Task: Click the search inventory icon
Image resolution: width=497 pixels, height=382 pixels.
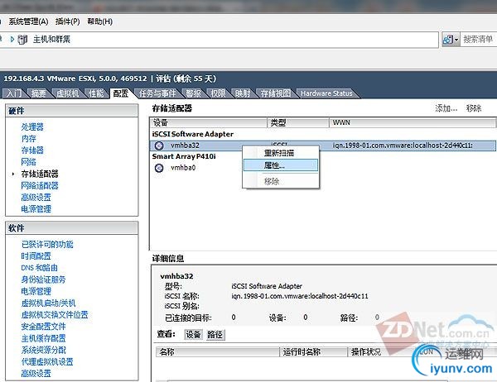Action: click(x=447, y=40)
